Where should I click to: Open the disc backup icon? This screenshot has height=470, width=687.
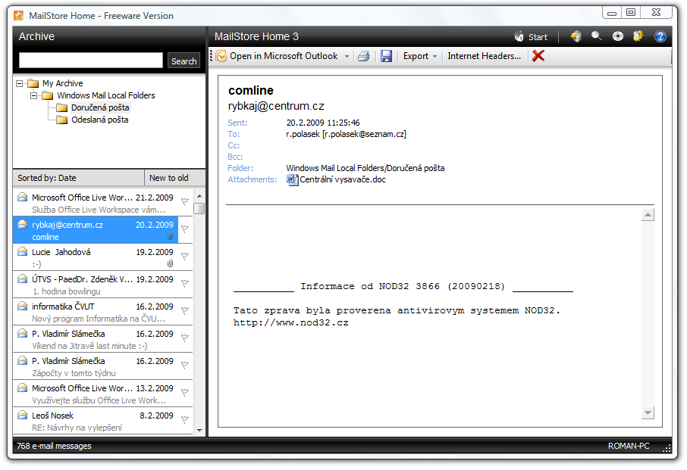tap(618, 36)
